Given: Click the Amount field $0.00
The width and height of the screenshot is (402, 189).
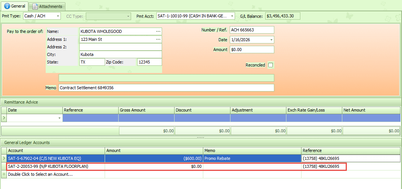Looking at the screenshot, I should point(252,50).
